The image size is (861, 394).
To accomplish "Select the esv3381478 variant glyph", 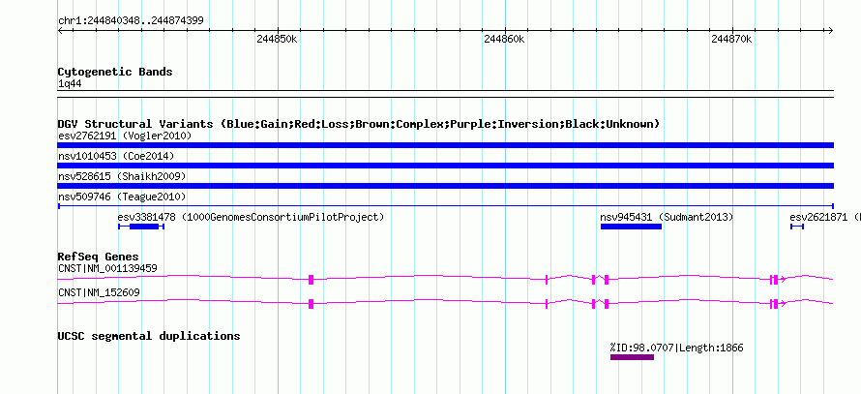I will click(141, 227).
